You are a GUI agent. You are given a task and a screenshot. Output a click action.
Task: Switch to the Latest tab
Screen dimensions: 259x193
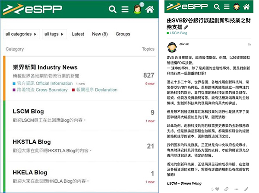click(x=78, y=34)
